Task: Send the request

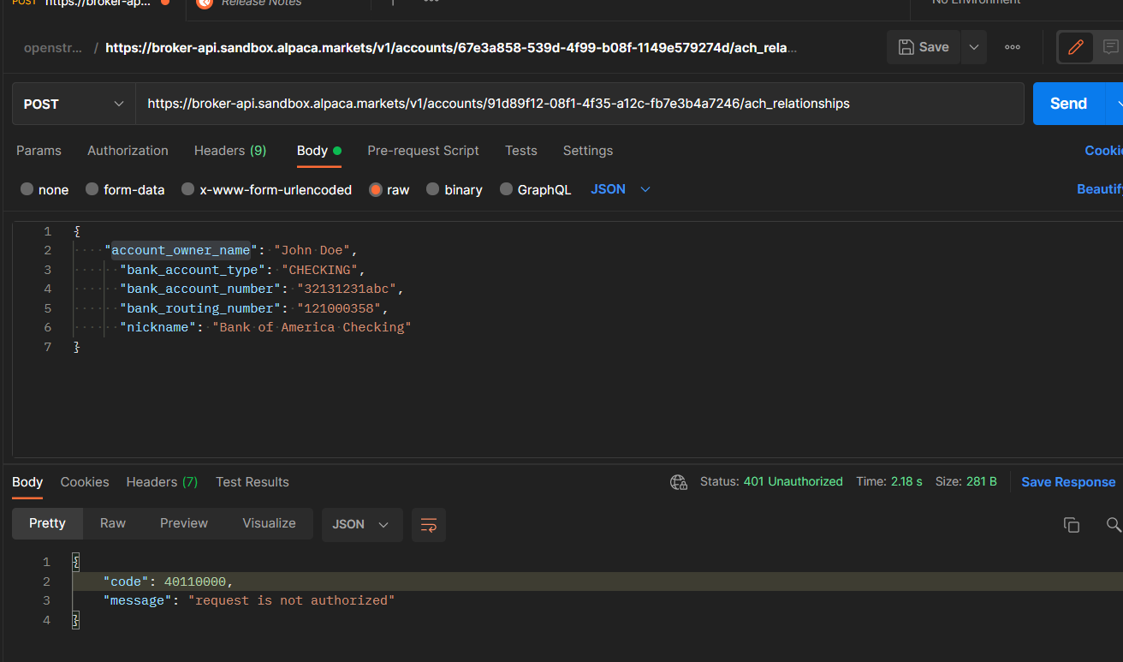Action: (1069, 104)
